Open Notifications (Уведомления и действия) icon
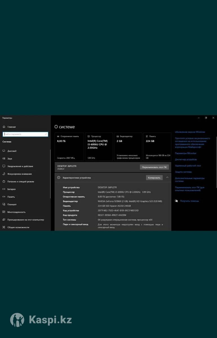217x338 pixels. [4, 166]
